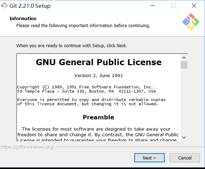Image resolution: width=205 pixels, height=169 pixels.
Task: Click the Information heading
Action: 23,19
